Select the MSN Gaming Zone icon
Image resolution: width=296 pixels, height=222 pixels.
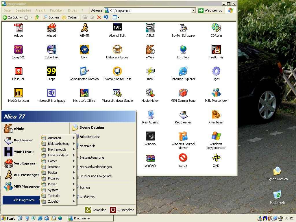pyautogui.click(x=183, y=93)
